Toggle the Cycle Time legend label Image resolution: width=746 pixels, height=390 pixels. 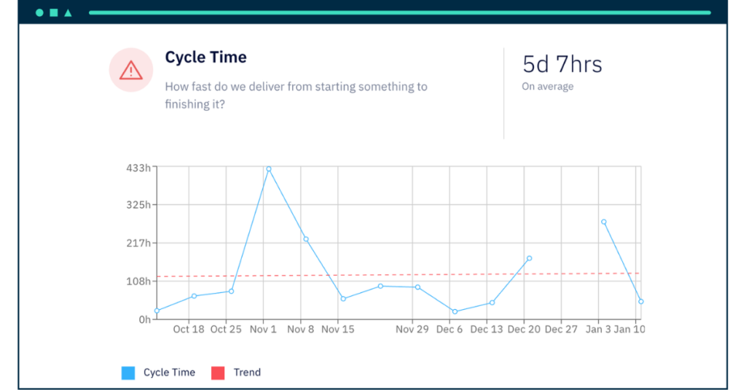(x=169, y=373)
